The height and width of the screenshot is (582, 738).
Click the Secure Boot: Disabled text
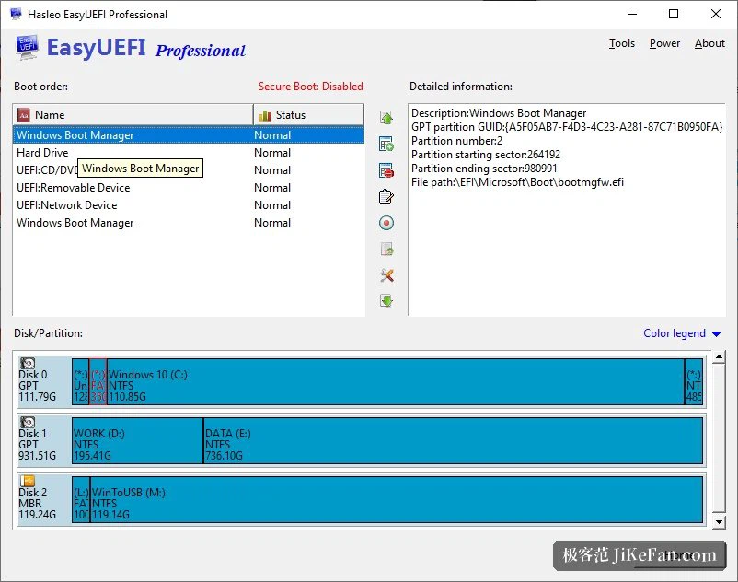pos(311,87)
